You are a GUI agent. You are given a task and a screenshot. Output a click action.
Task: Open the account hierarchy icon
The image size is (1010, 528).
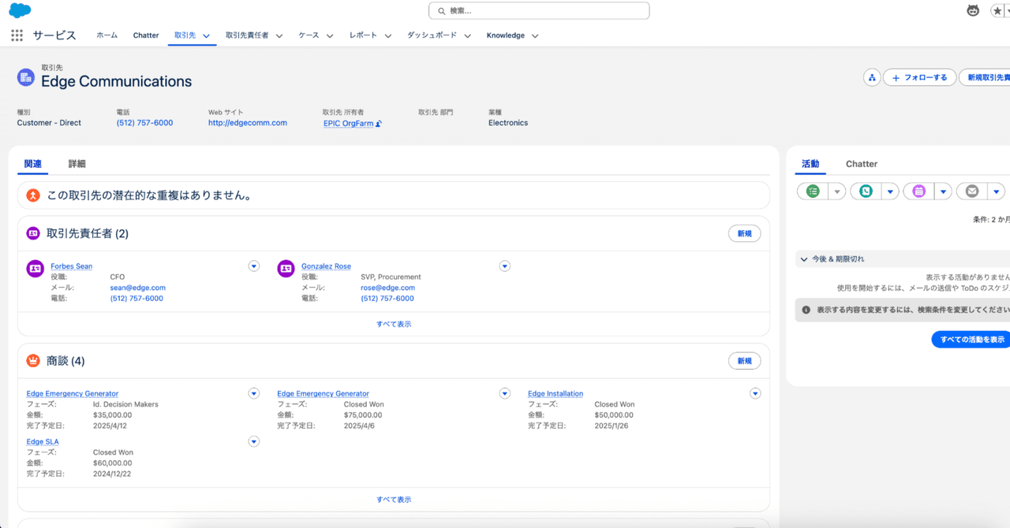point(871,77)
